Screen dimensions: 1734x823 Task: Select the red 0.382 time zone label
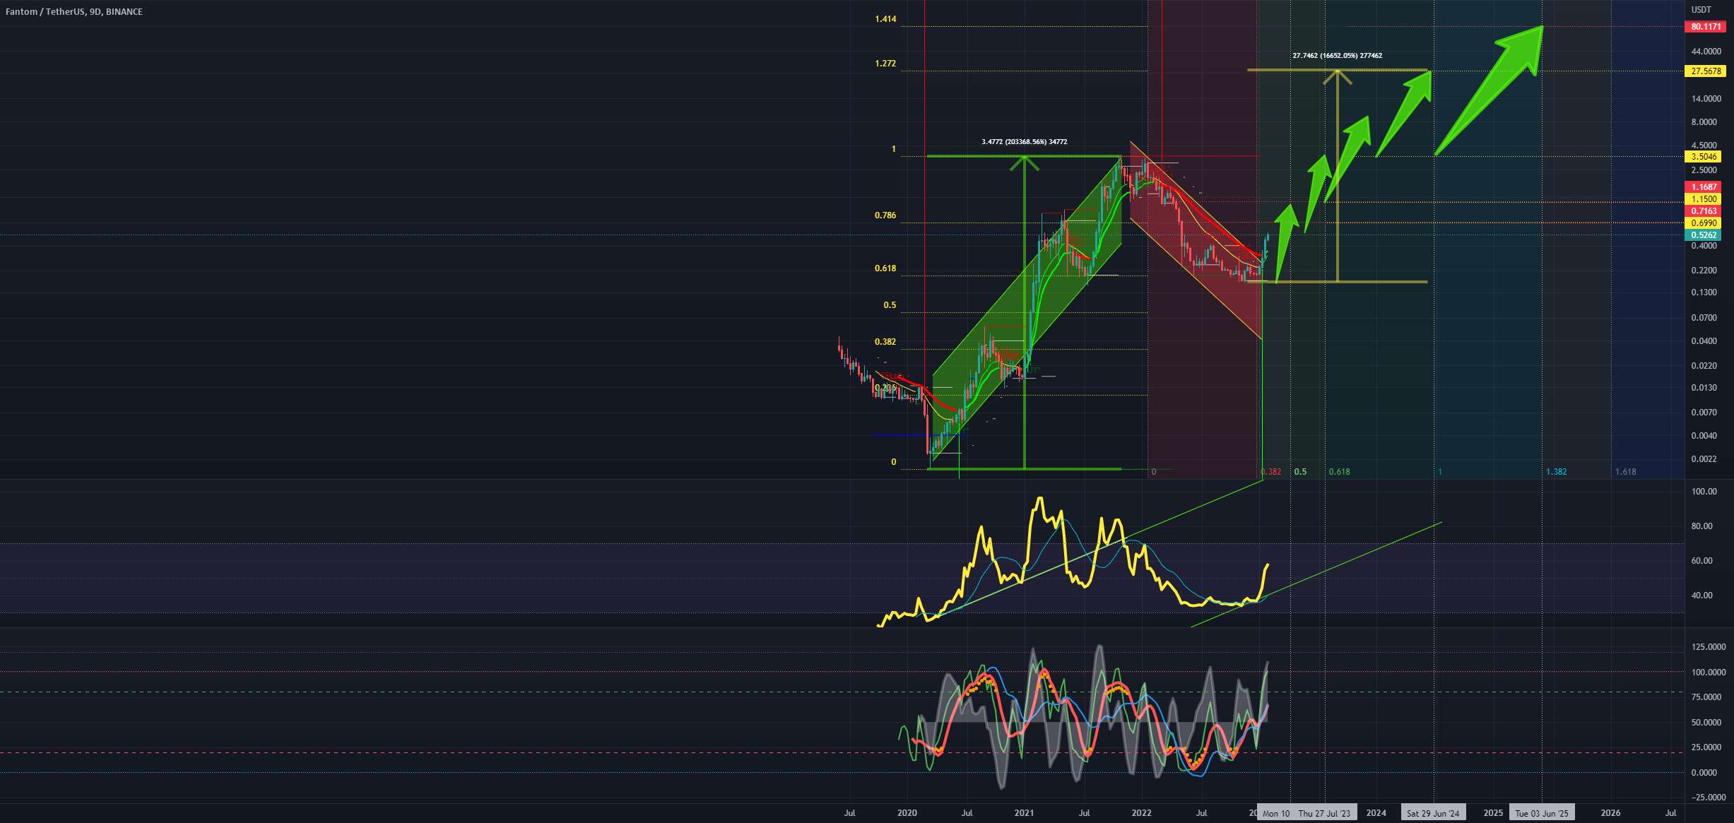(1270, 472)
